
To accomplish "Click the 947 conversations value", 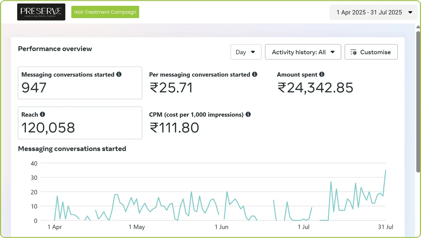I will click(x=34, y=88).
